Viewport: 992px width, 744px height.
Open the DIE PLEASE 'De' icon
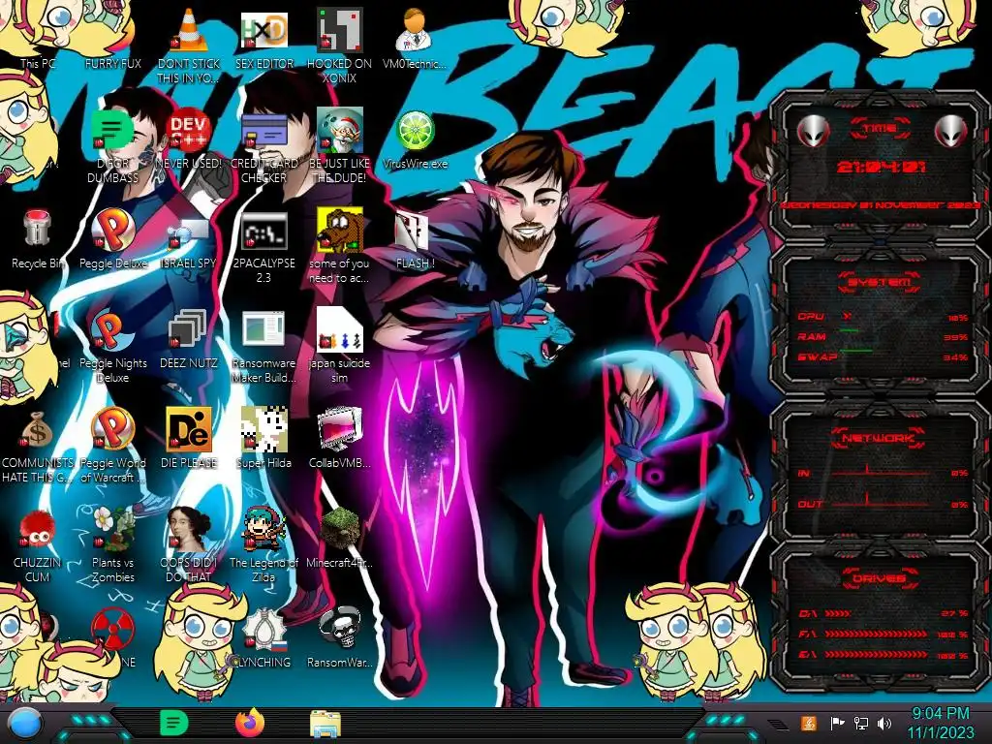(189, 429)
